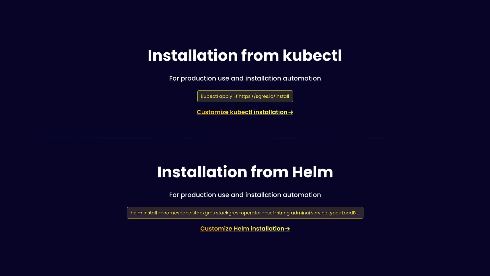The width and height of the screenshot is (490, 276).
Task: Click the kubectl apply command field
Action: point(245,96)
